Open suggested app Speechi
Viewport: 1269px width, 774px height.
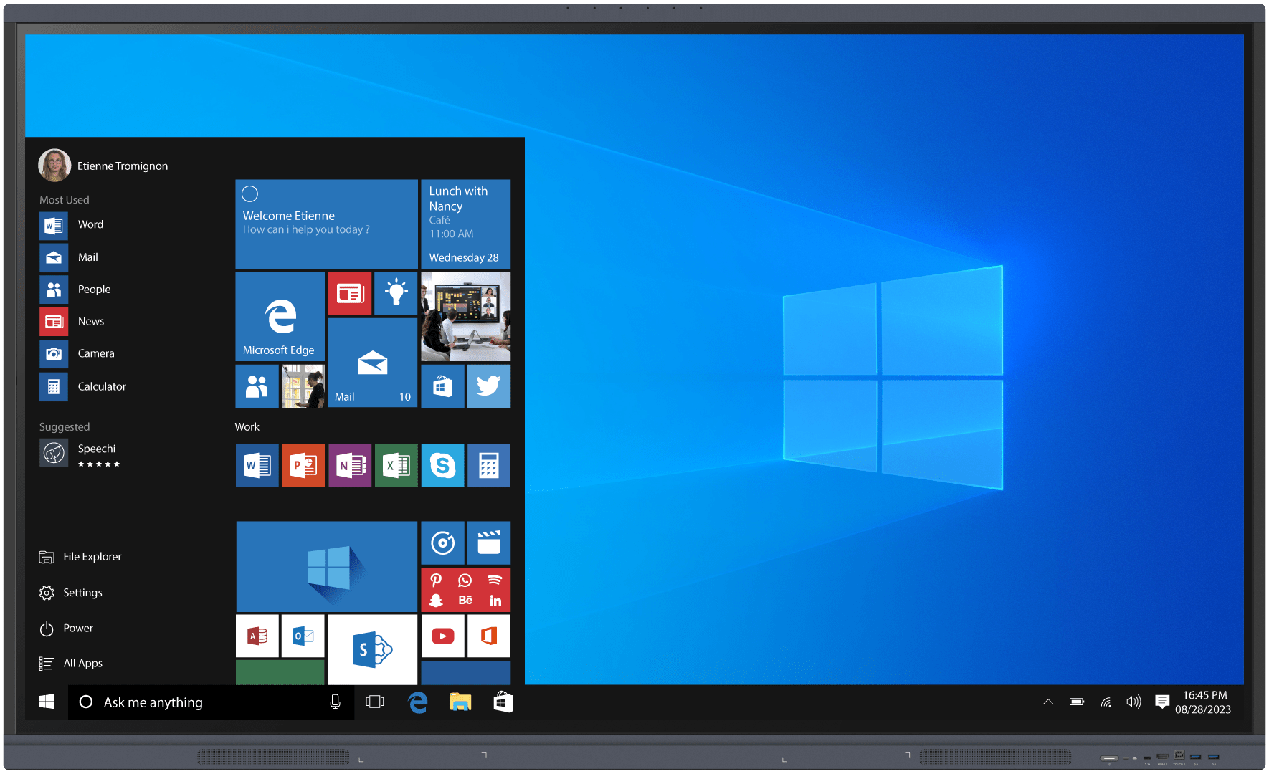(x=80, y=454)
